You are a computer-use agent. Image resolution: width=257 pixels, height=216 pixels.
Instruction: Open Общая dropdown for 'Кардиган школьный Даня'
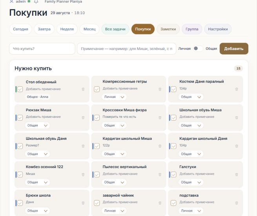[191, 154]
